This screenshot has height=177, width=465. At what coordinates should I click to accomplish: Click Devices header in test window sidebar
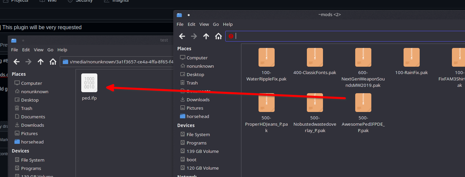click(20, 151)
